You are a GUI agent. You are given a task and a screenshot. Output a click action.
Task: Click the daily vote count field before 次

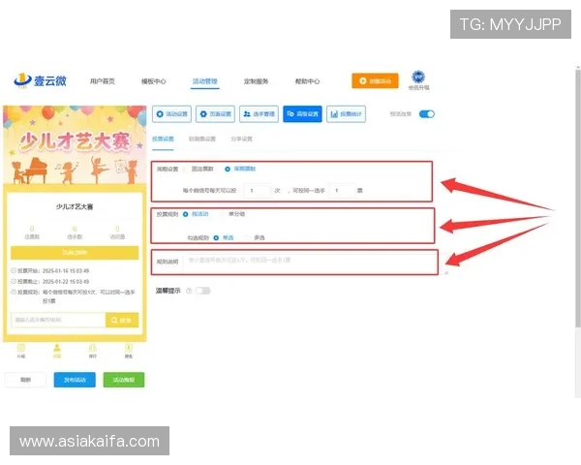click(x=258, y=191)
